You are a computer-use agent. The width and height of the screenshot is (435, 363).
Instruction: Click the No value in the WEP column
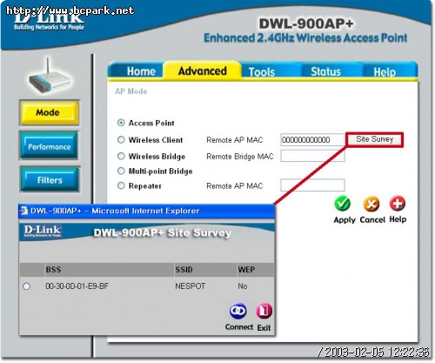(243, 286)
